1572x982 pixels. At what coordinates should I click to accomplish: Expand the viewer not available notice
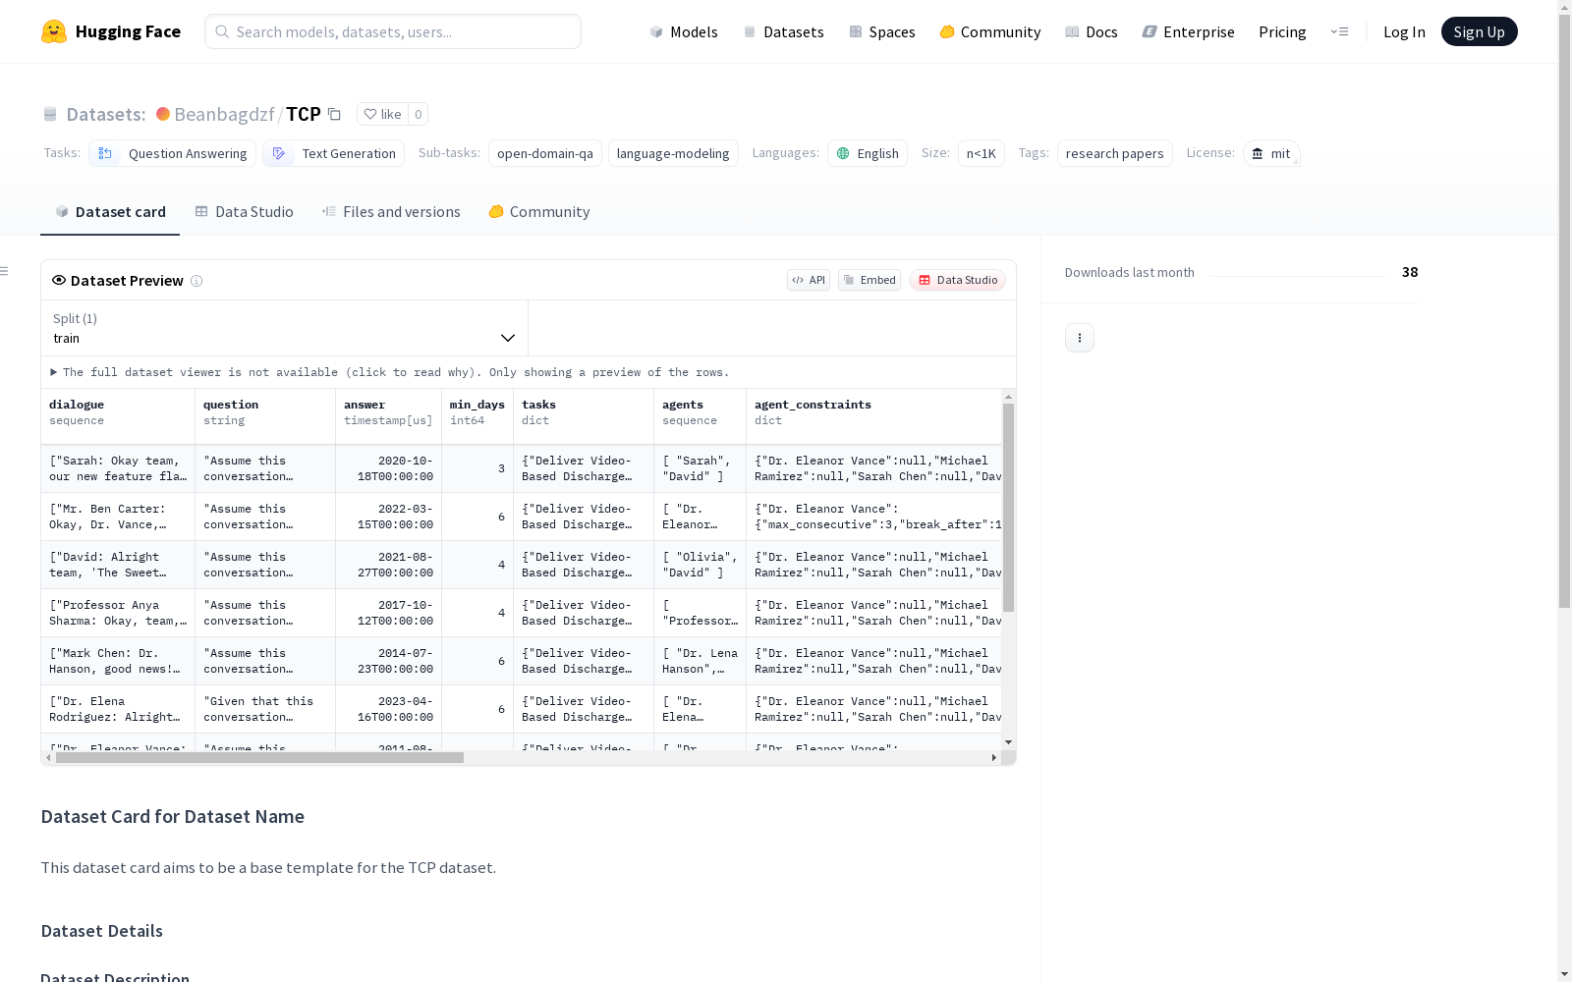pos(390,372)
